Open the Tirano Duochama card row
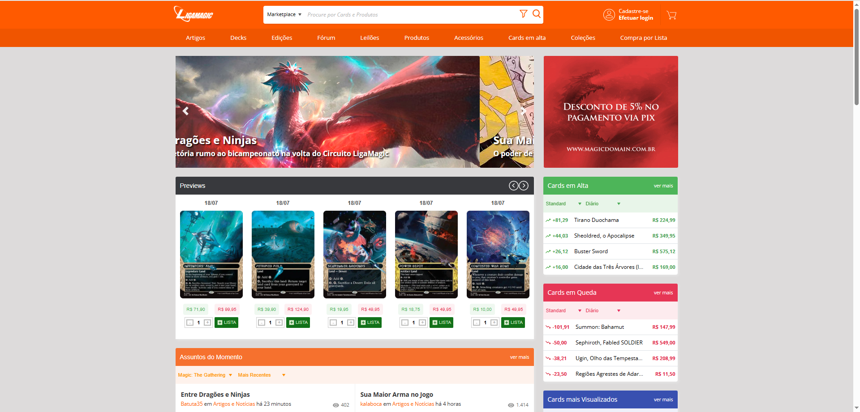Viewport: 860px width, 412px height. pos(610,220)
